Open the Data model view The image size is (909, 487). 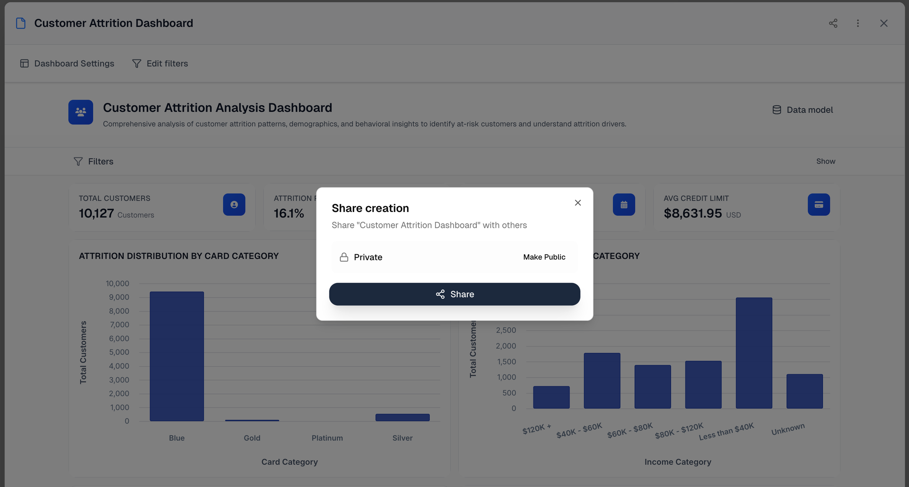[803, 110]
